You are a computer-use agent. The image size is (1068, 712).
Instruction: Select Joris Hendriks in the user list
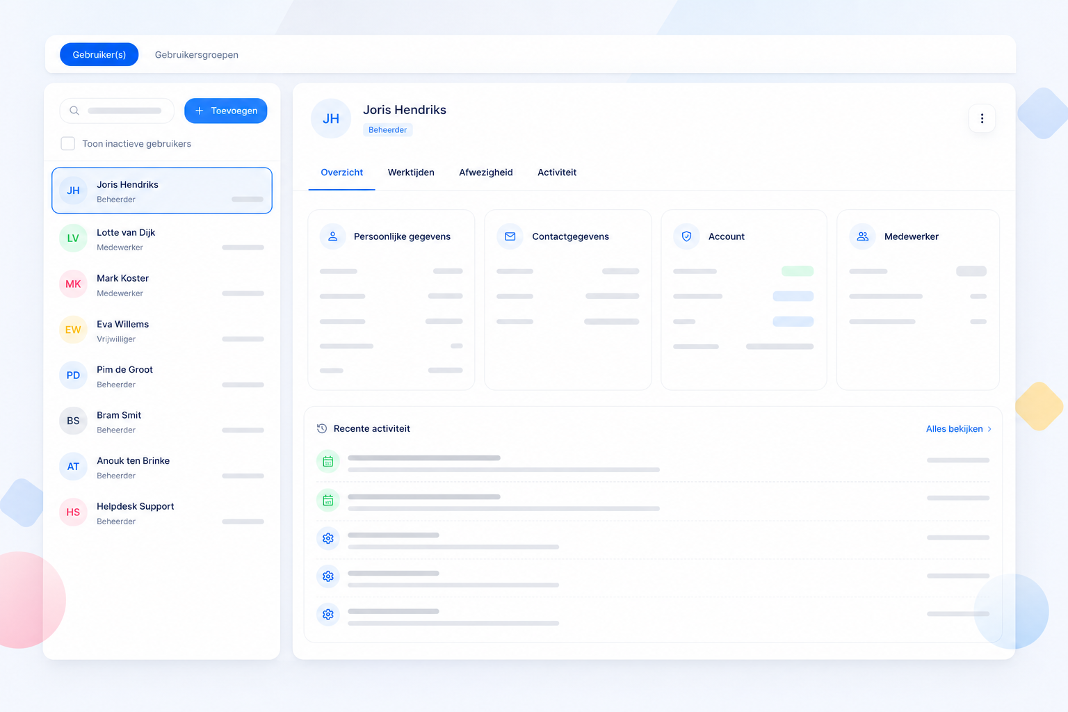pos(162,191)
